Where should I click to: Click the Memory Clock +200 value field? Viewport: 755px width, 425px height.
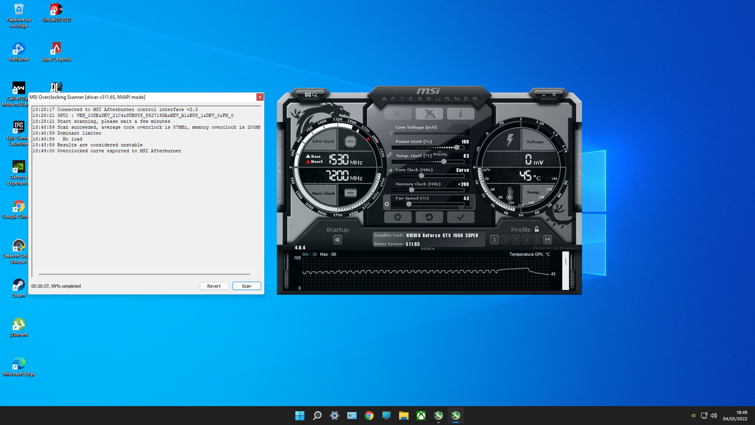(463, 184)
